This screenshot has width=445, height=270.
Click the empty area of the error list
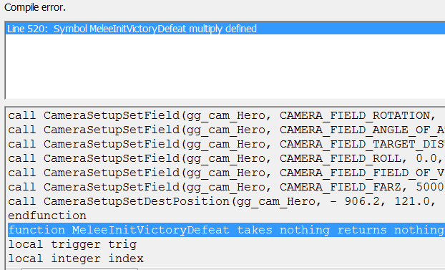(x=225, y=67)
